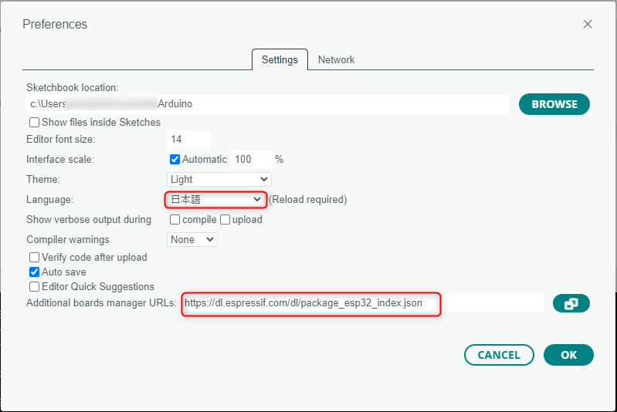Close the Preferences dialog with X
Image resolution: width=617 pixels, height=412 pixels.
click(588, 24)
